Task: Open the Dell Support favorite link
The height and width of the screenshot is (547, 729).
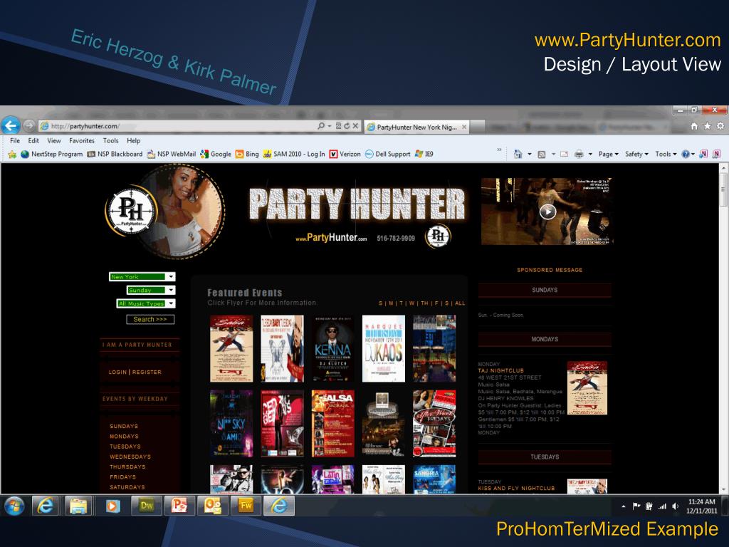Action: (x=388, y=154)
